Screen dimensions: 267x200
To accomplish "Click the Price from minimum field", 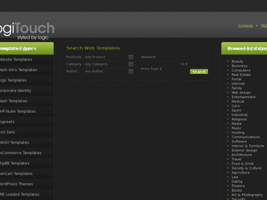I will [x=169, y=64].
